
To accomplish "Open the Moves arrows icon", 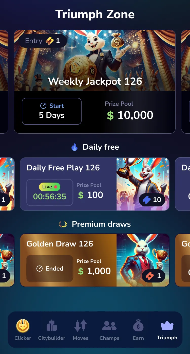I will [x=81, y=326].
